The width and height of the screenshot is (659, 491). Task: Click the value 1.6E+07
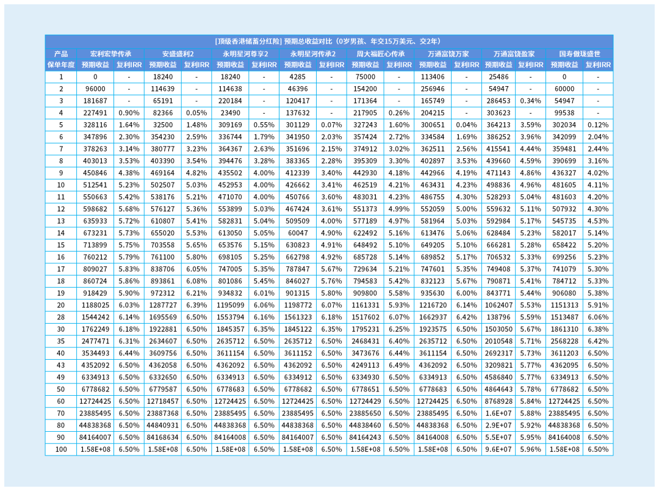[499, 413]
